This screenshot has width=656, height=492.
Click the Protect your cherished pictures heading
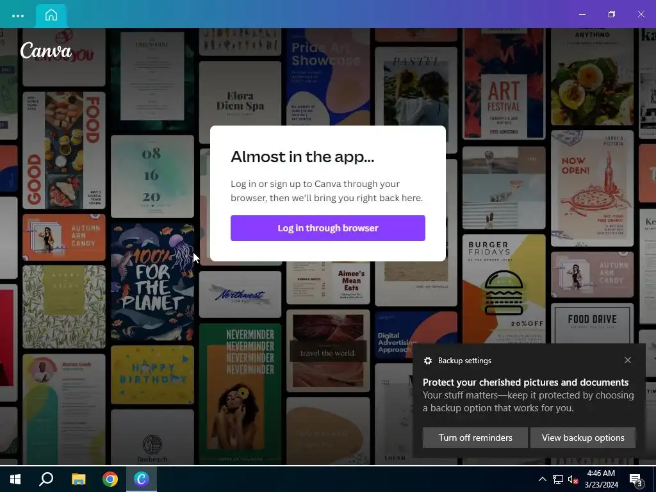(525, 382)
